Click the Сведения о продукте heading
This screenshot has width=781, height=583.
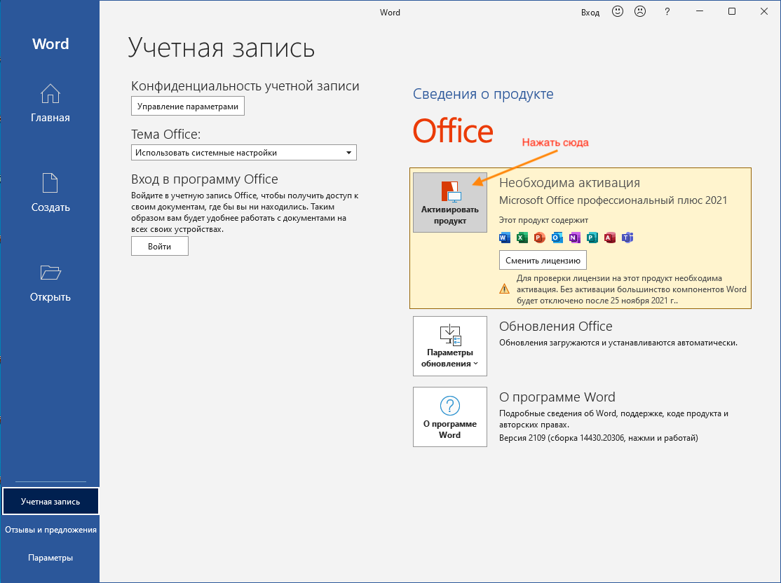[483, 94]
